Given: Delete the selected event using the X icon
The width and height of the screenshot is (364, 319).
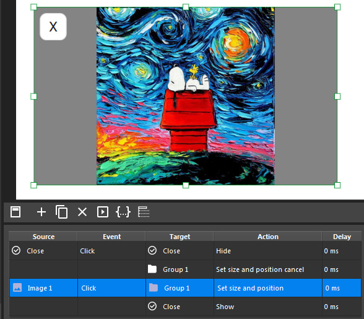Looking at the screenshot, I should 82,212.
